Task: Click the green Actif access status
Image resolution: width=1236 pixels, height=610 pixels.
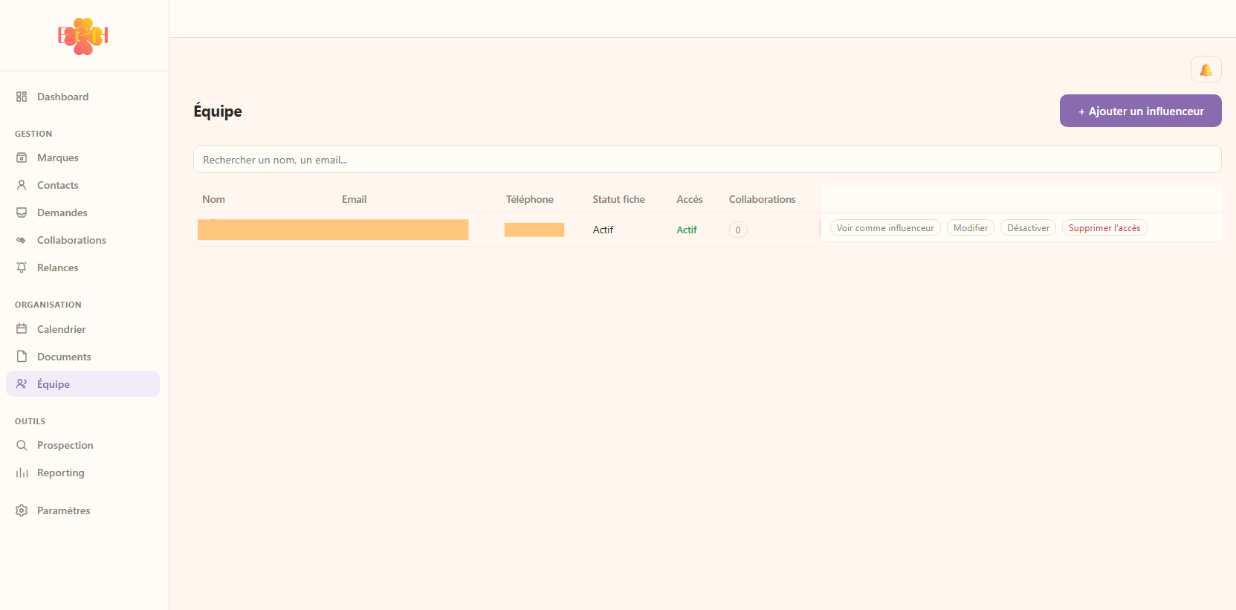Action: (x=687, y=230)
